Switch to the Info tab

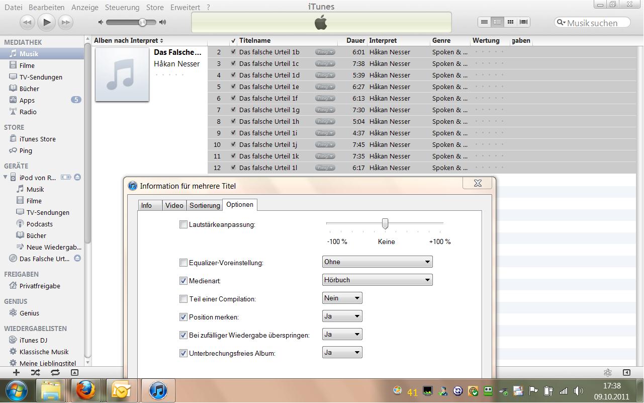click(x=150, y=205)
